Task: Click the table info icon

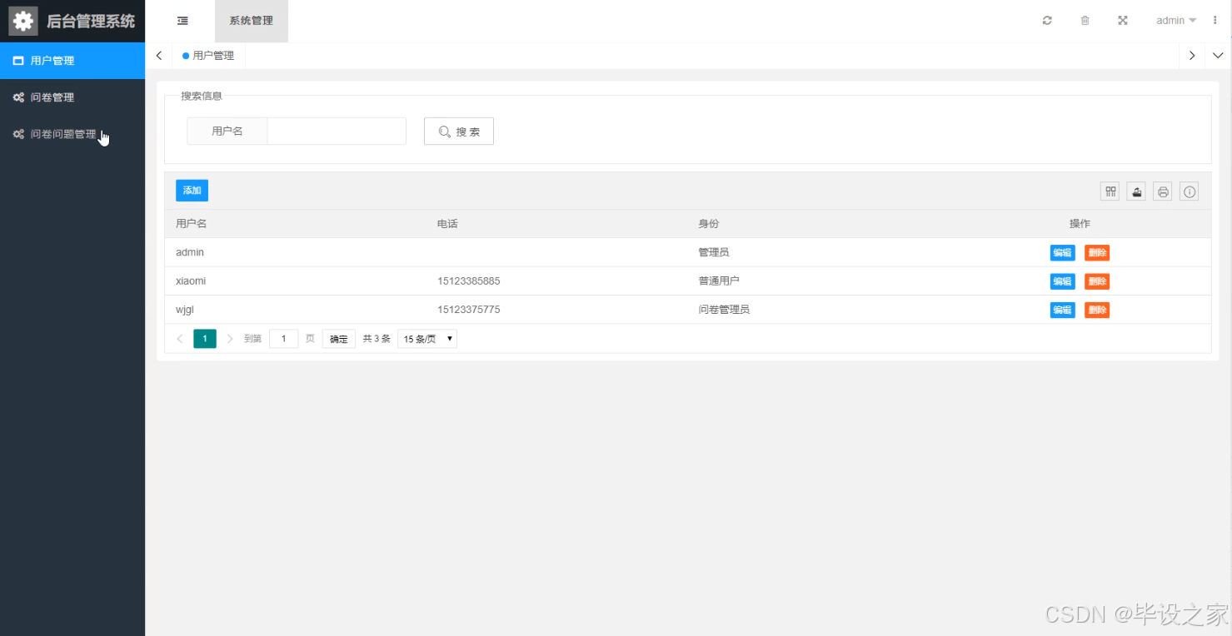Action: point(1190,191)
